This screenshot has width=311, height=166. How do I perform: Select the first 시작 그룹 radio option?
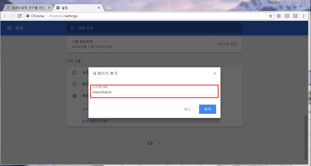click(75, 73)
